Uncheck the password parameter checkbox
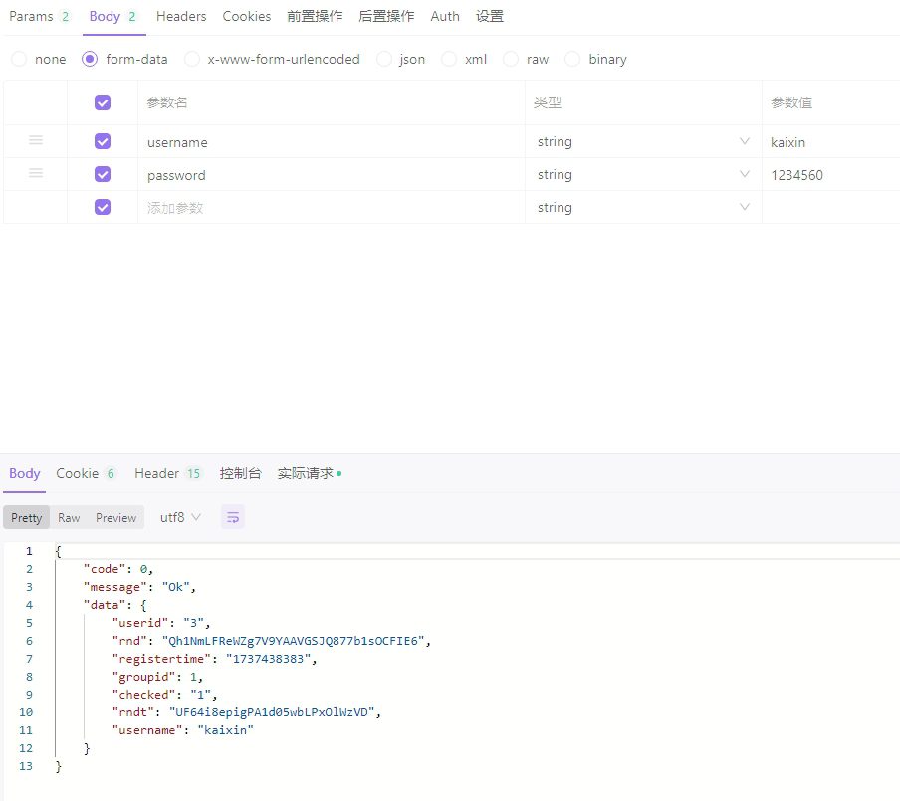This screenshot has width=900, height=801. point(102,174)
